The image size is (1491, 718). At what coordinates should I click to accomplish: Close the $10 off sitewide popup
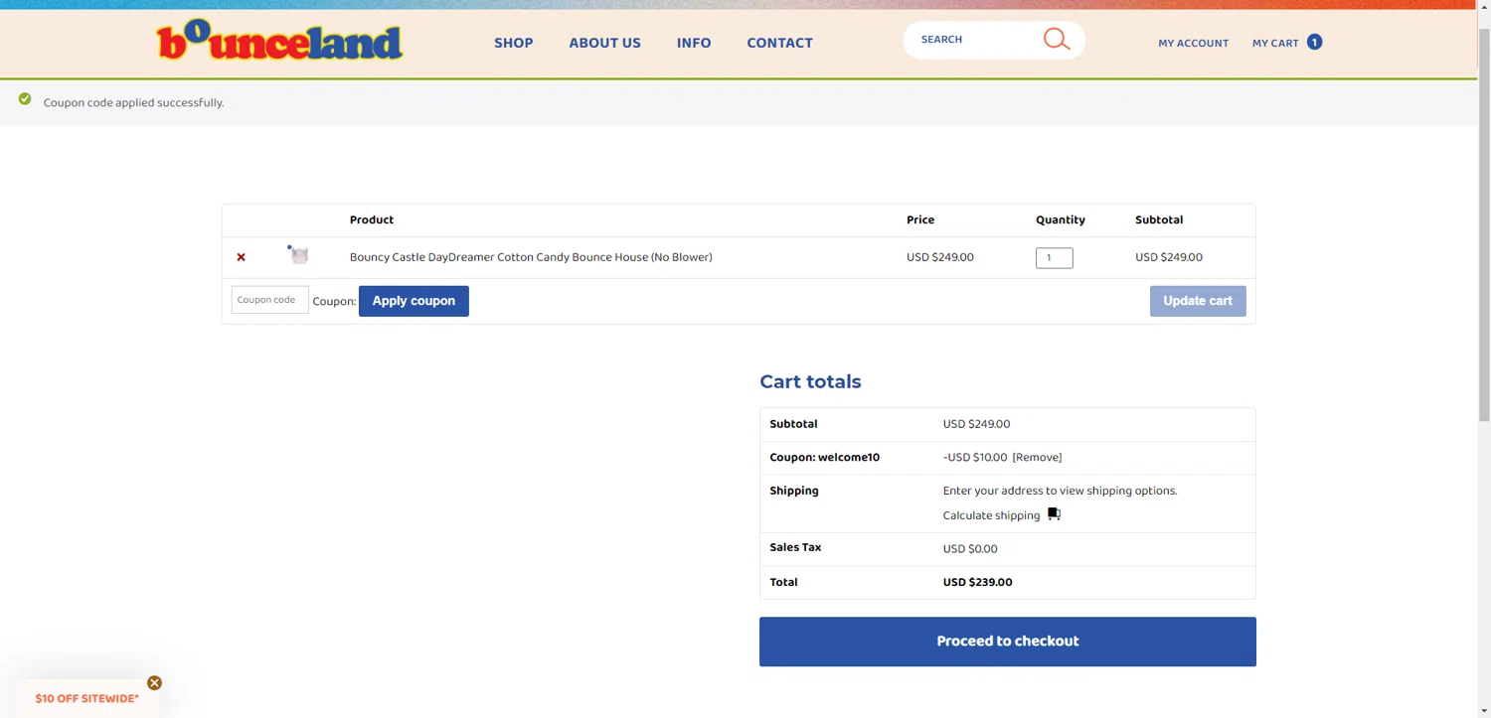tap(154, 683)
